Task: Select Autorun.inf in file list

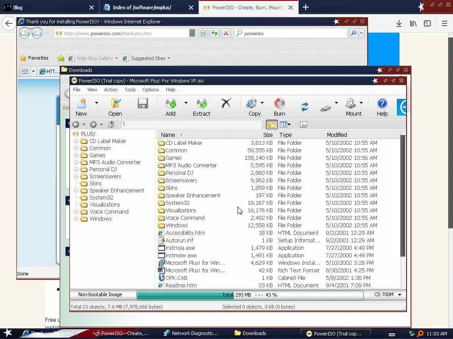Action: click(x=179, y=241)
